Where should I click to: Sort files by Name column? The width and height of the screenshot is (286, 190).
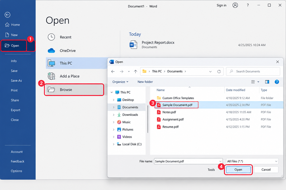(x=161, y=90)
